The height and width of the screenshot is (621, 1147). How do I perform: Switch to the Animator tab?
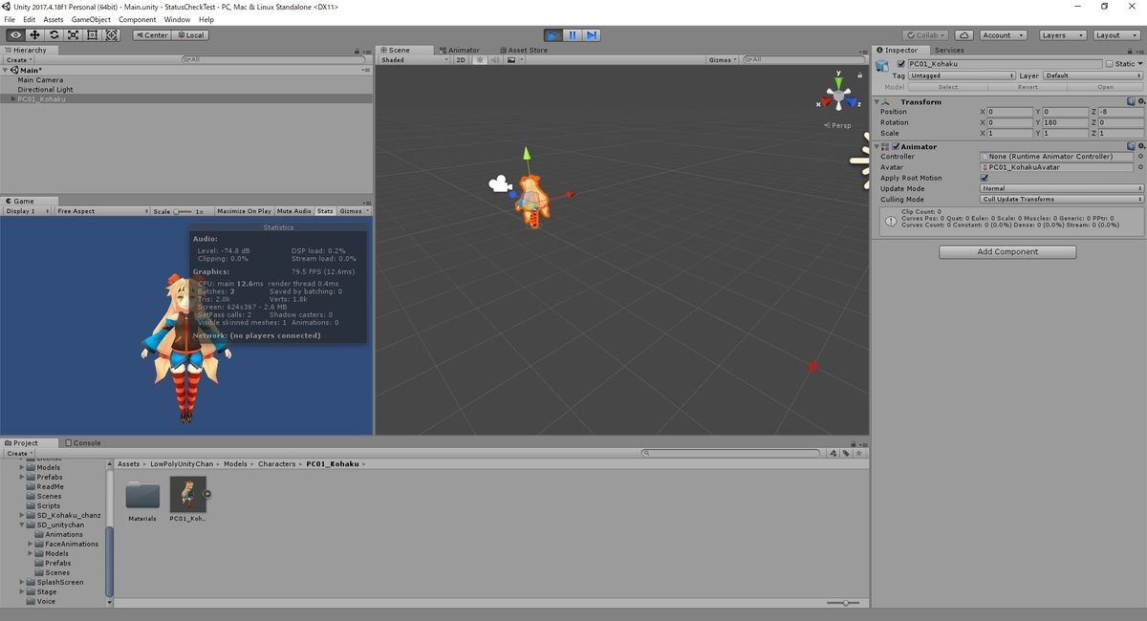460,50
